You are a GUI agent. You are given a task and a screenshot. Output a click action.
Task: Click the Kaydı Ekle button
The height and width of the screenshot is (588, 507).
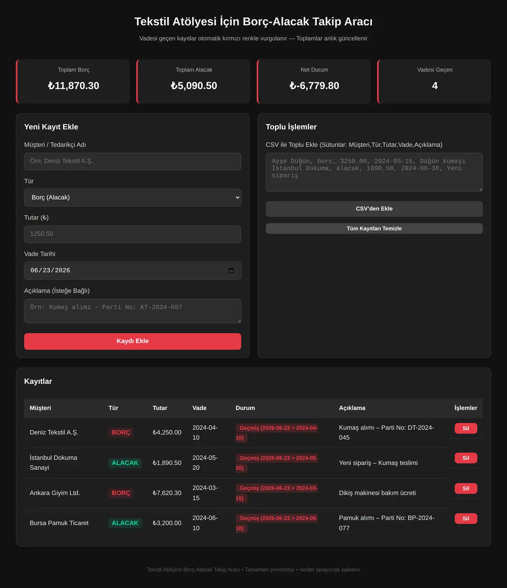click(x=133, y=341)
